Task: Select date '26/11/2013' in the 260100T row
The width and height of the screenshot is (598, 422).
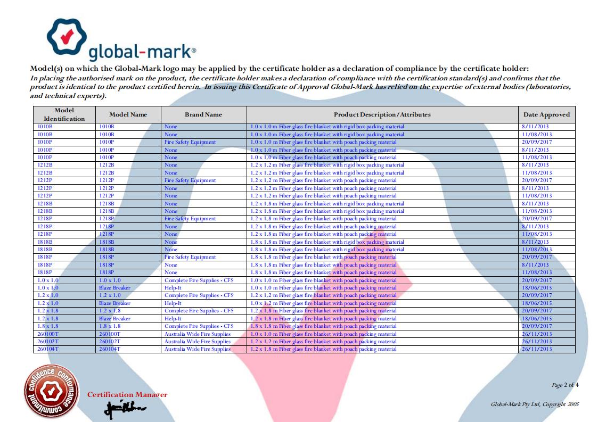Action: click(537, 334)
